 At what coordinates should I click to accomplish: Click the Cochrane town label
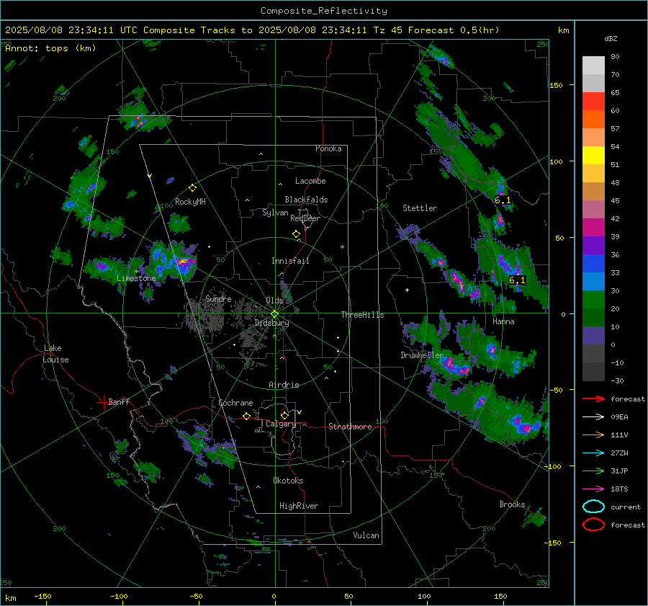235,403
